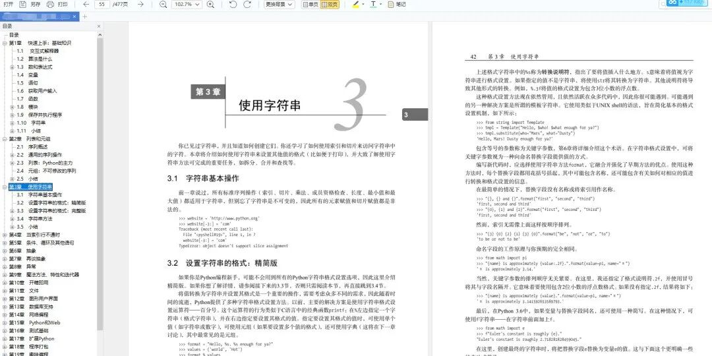Click heading 3.2 设置字符串的格式：精简版 on page
Screen dimensions: 712x356
coord(222,263)
